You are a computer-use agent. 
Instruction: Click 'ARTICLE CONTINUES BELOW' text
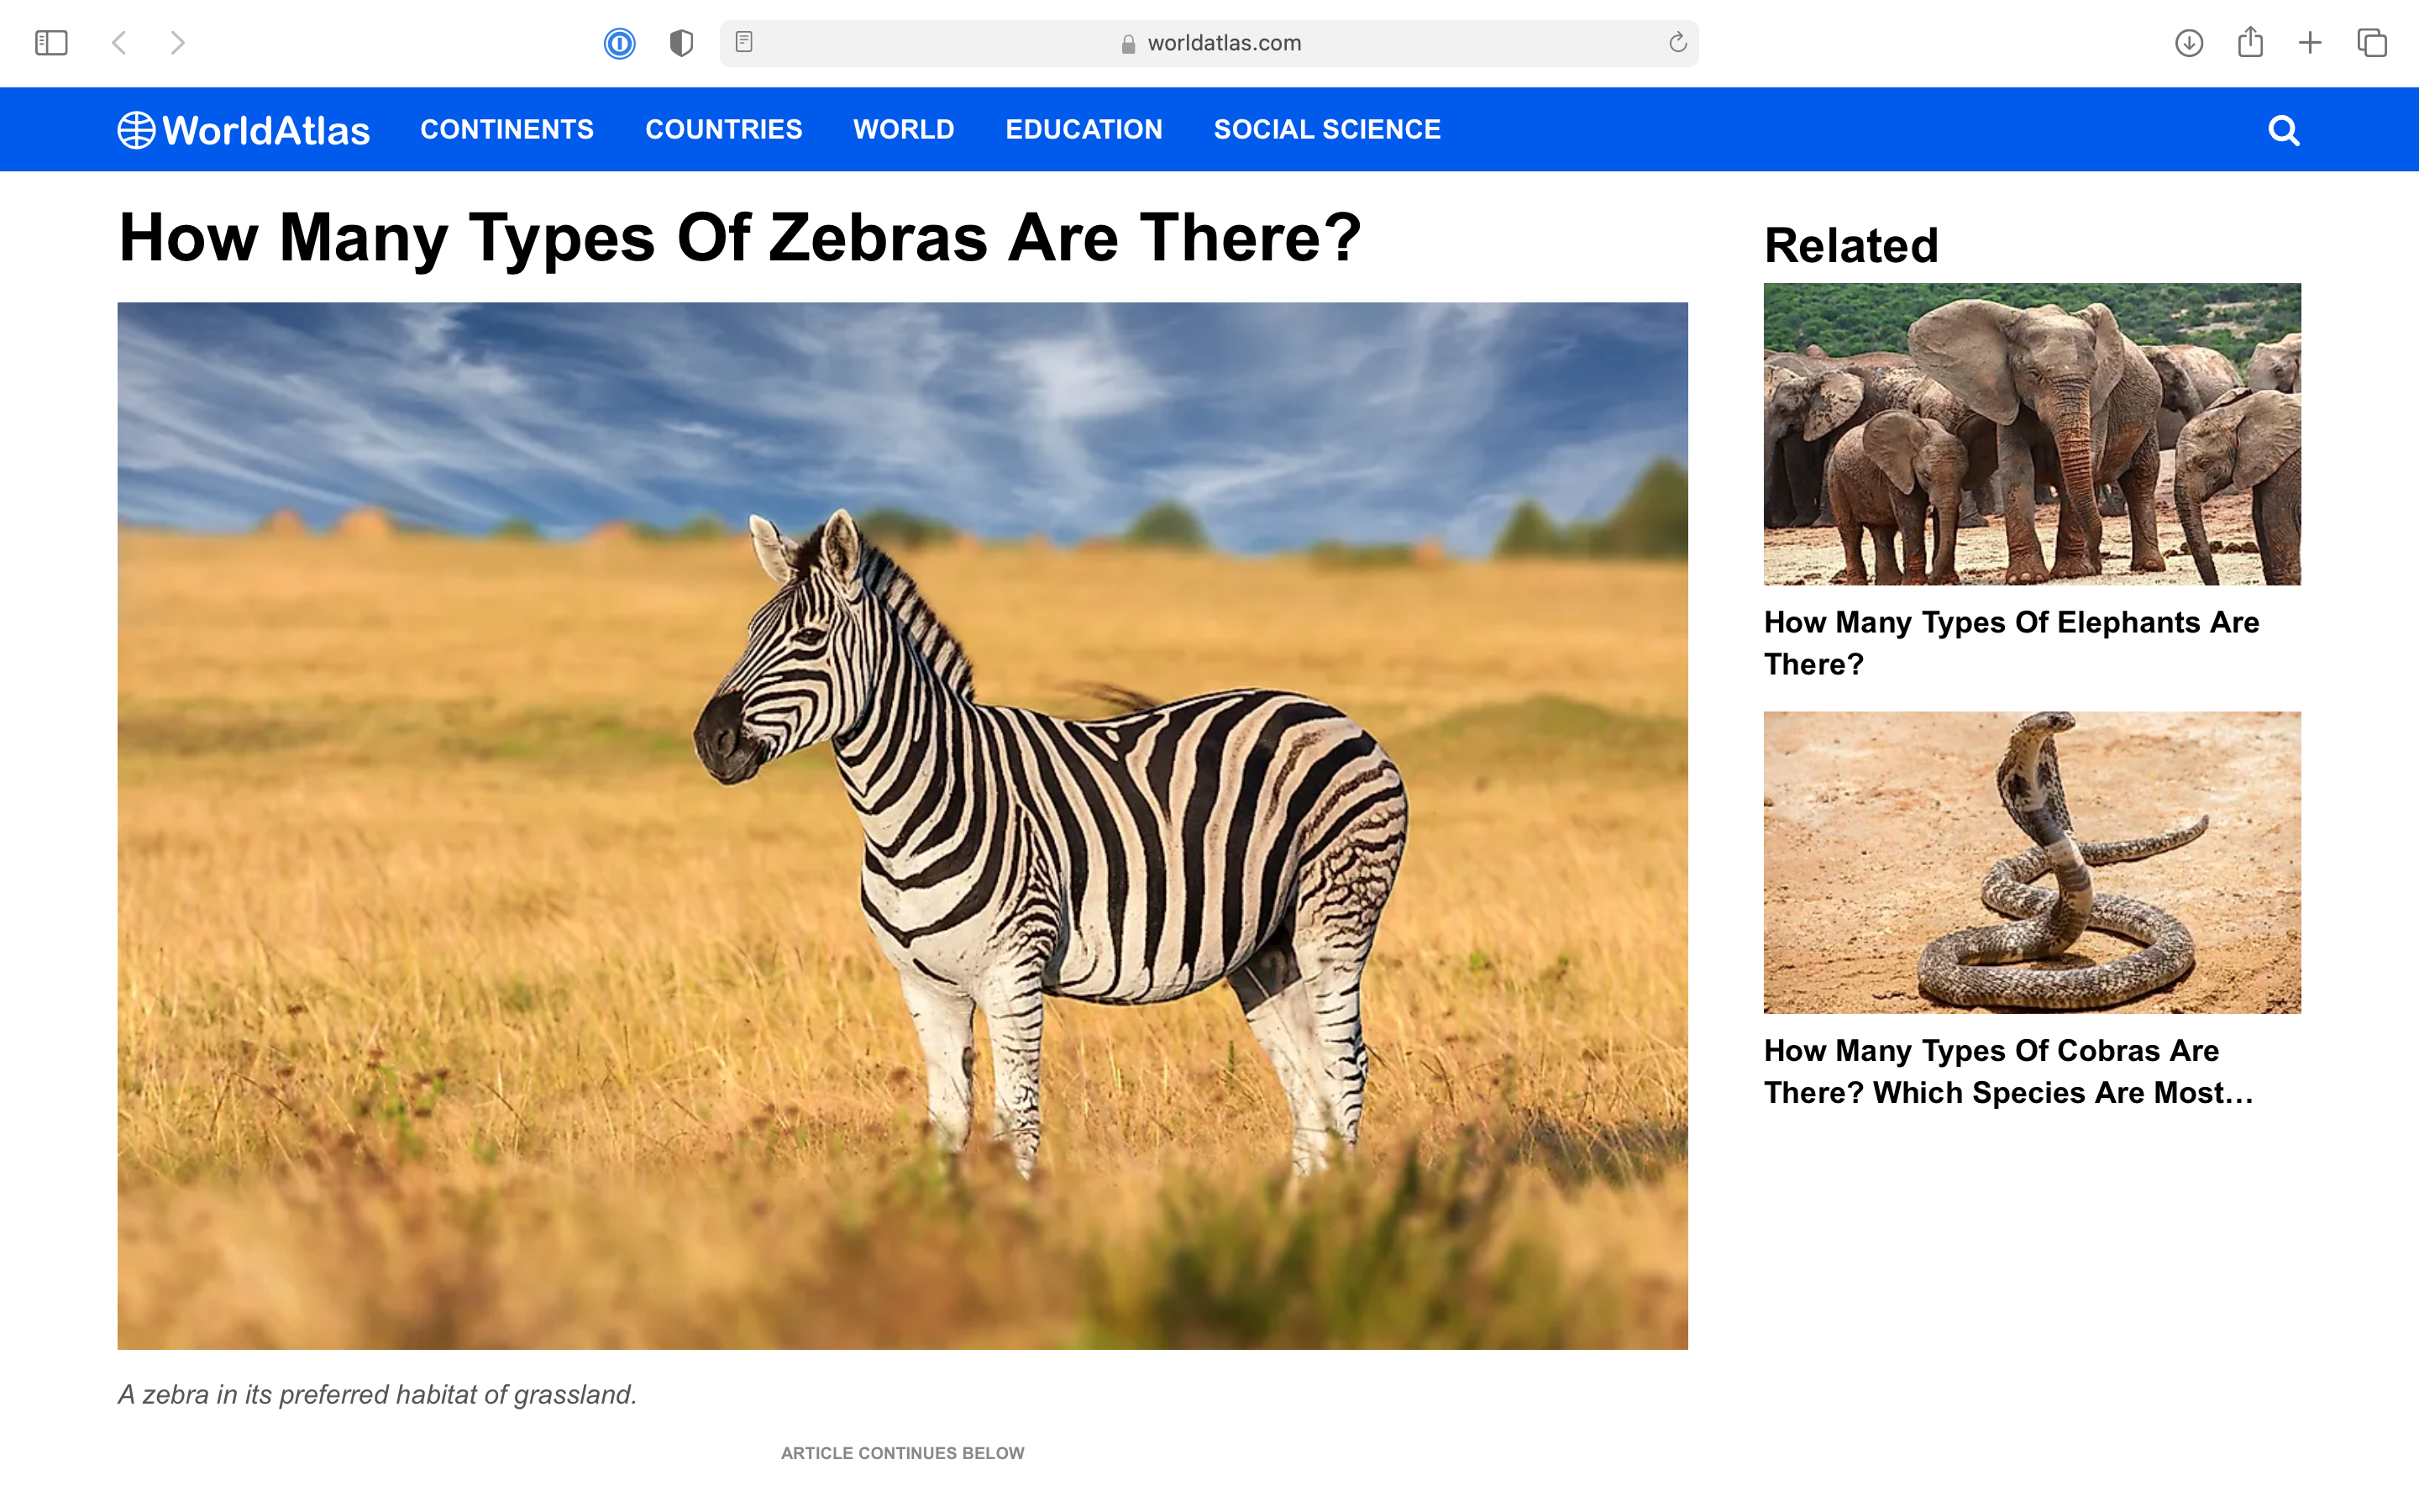click(x=903, y=1453)
